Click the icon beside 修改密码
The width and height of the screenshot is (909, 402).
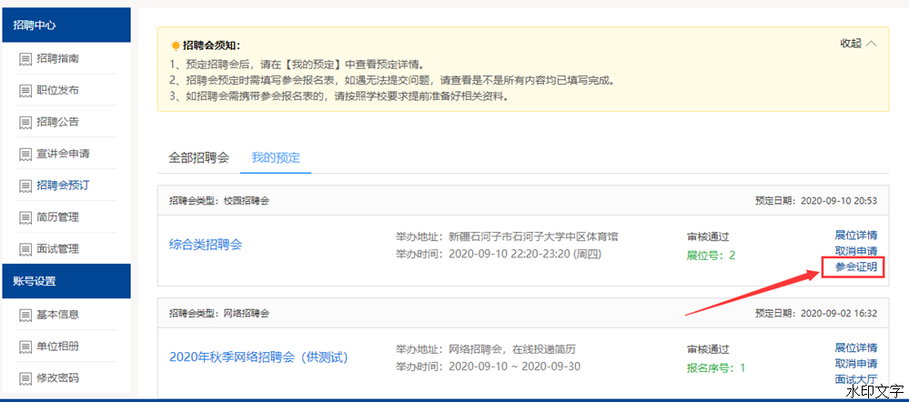tap(25, 379)
